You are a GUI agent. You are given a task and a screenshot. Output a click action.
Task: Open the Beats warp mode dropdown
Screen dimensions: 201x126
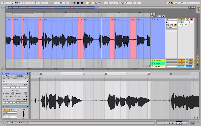(10, 113)
